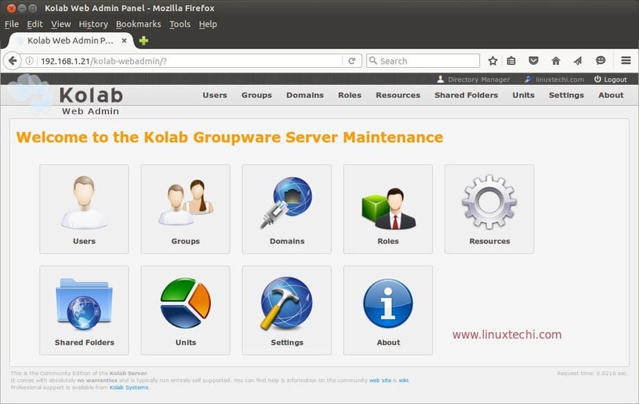Viewport: 639px width, 404px height.
Task: Open the Bookmarks menu
Action: click(138, 24)
